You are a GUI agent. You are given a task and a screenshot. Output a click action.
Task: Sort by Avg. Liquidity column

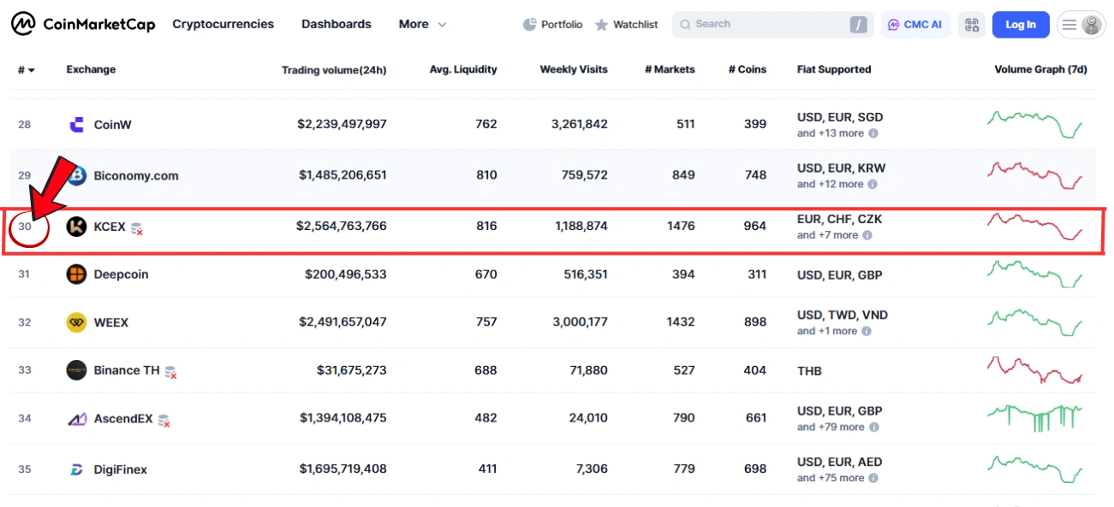tap(463, 69)
